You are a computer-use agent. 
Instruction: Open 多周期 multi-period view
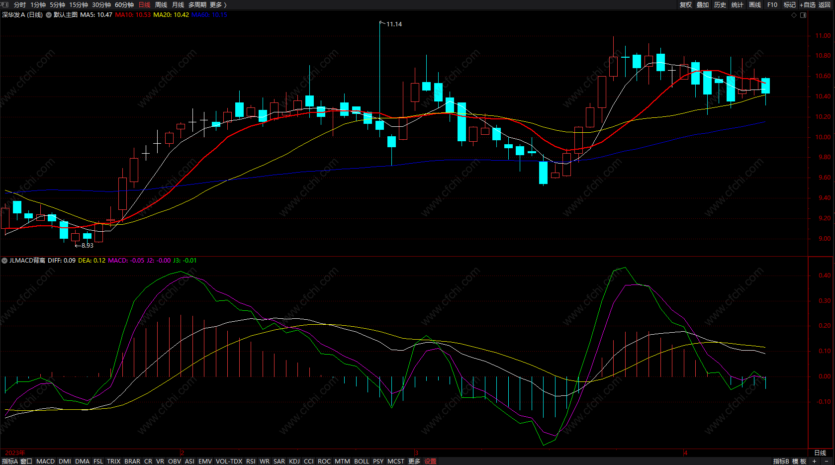tap(197, 5)
